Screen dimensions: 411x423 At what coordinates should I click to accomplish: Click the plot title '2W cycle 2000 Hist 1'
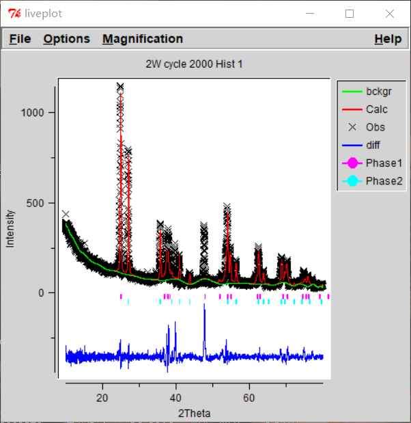tap(194, 64)
